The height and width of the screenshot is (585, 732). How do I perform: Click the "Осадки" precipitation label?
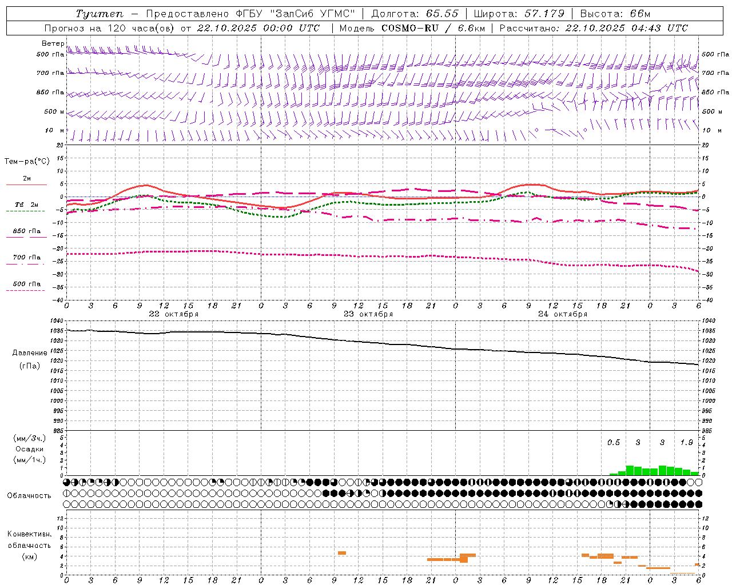coord(30,449)
